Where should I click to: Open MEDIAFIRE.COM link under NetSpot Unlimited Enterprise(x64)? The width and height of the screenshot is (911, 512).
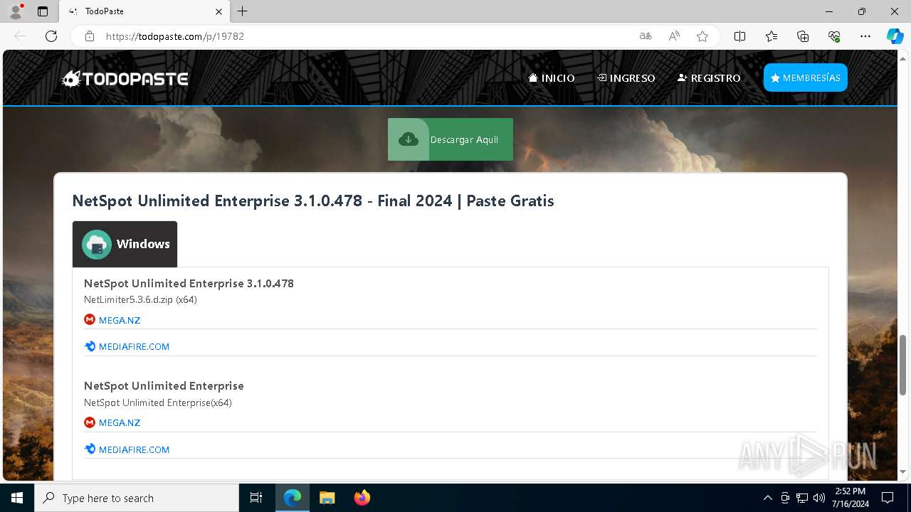tap(134, 449)
